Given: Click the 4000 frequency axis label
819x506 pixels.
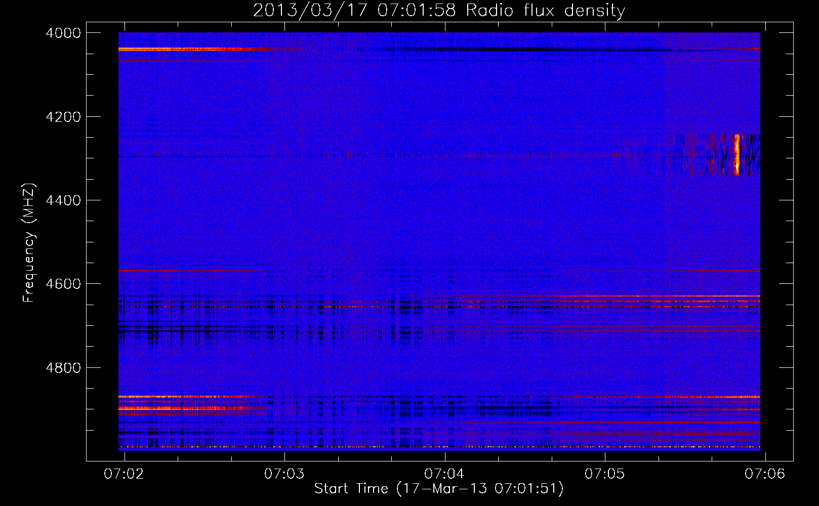Looking at the screenshot, I should click(63, 33).
